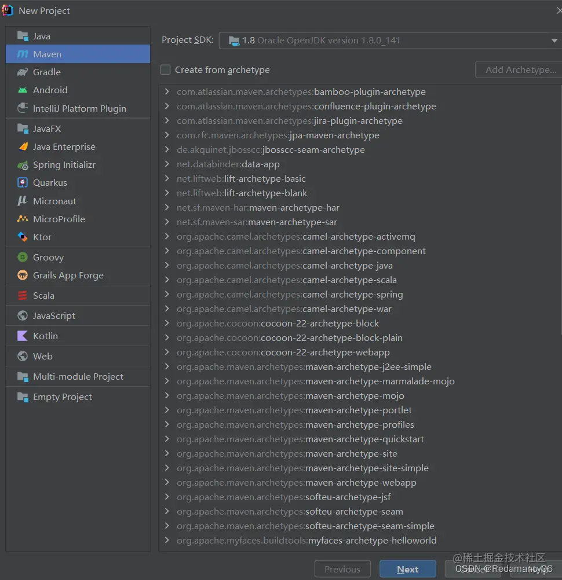Click the Kotlin K icon
The image size is (562, 580).
[x=23, y=336]
